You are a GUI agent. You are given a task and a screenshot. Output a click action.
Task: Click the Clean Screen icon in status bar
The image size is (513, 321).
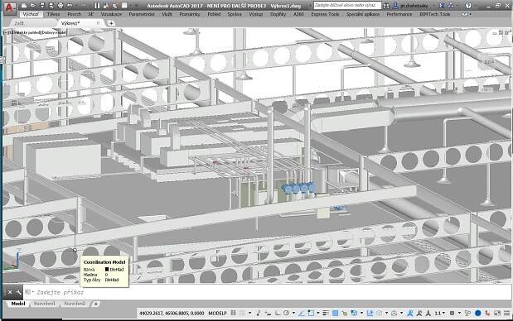point(497,314)
